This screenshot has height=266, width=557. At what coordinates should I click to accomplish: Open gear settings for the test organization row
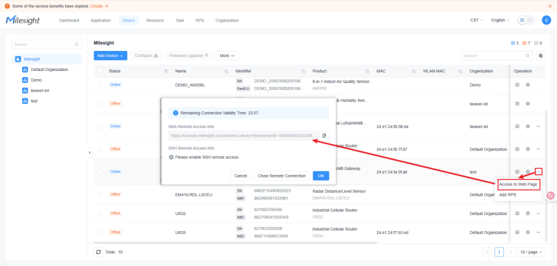[x=528, y=172]
